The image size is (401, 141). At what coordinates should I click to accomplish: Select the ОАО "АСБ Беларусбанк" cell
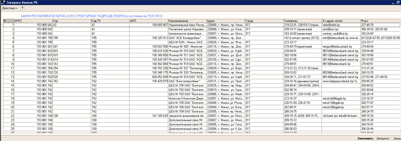click(187, 38)
